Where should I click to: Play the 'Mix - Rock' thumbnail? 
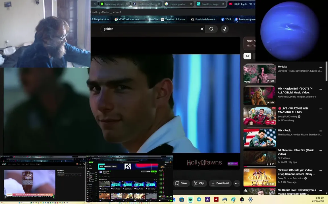[260, 138]
